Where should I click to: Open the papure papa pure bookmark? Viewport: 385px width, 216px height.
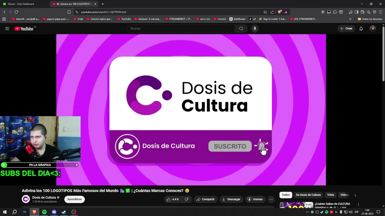click(x=56, y=19)
